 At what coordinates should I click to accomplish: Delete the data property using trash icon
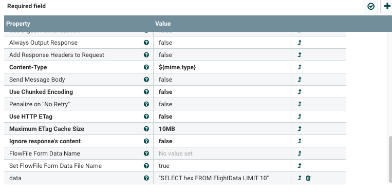[x=308, y=178]
